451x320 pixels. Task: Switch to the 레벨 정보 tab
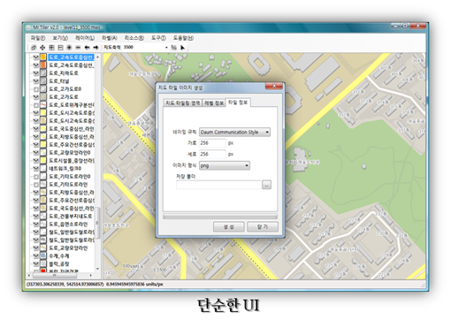tap(214, 103)
